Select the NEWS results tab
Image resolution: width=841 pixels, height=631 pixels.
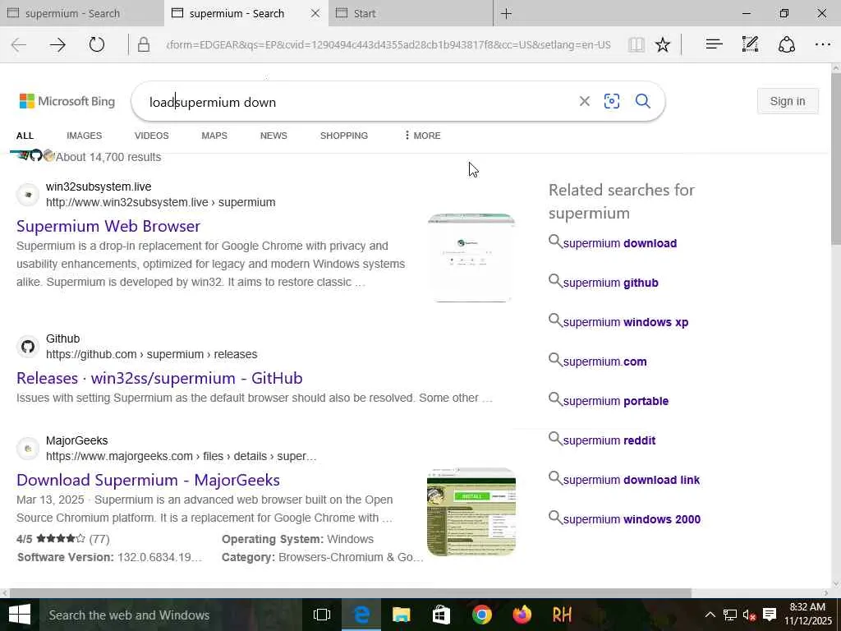(273, 136)
